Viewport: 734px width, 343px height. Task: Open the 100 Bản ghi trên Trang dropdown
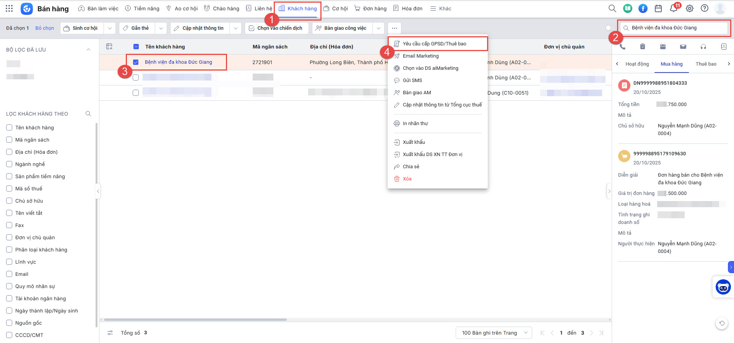pyautogui.click(x=494, y=333)
